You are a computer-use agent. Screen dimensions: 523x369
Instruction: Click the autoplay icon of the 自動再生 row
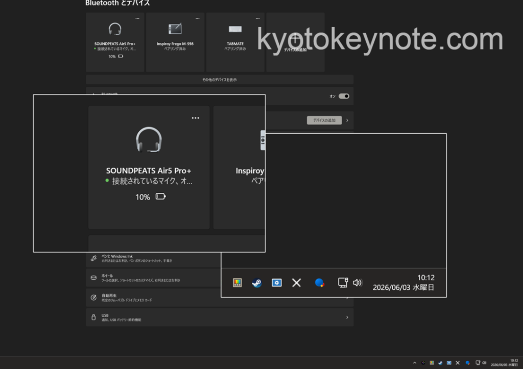94,298
